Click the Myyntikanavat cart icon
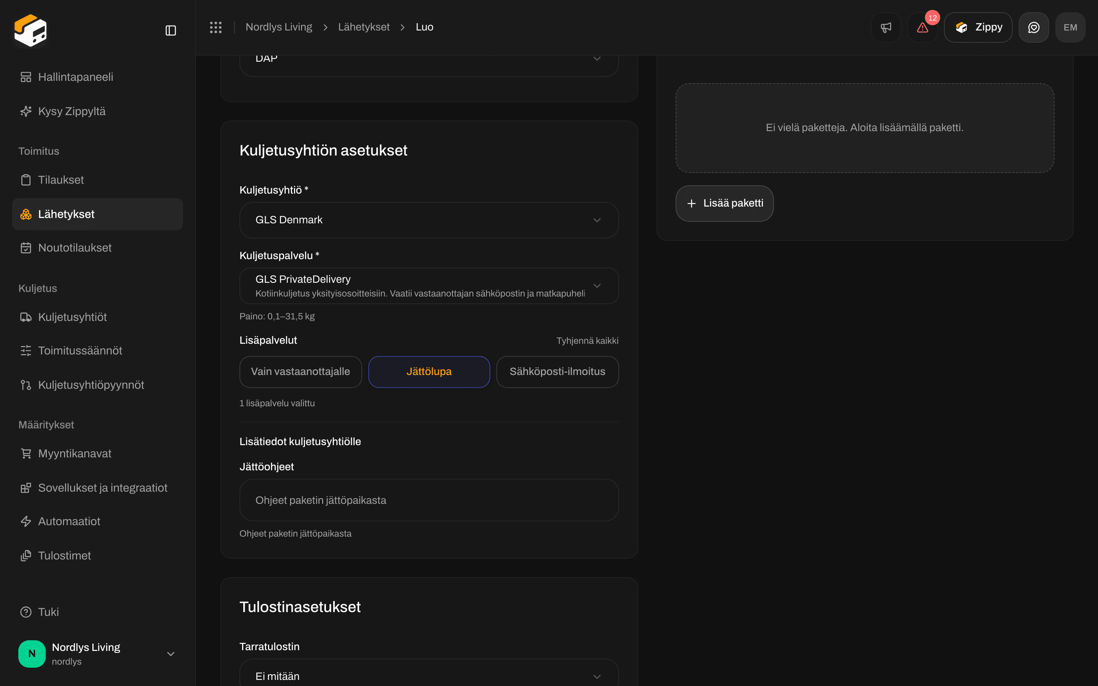This screenshot has width=1098, height=686. 26,454
